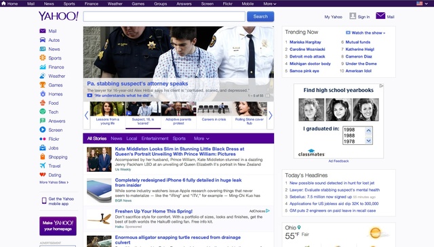The width and height of the screenshot is (434, 247).
Task: Show previous carousel stories with left arrow
Action: (x=86, y=116)
